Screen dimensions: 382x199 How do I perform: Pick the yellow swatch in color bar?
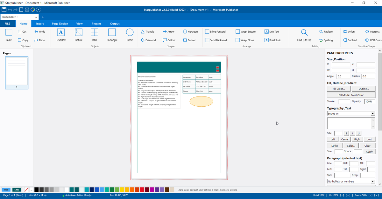pyautogui.click(x=122, y=189)
